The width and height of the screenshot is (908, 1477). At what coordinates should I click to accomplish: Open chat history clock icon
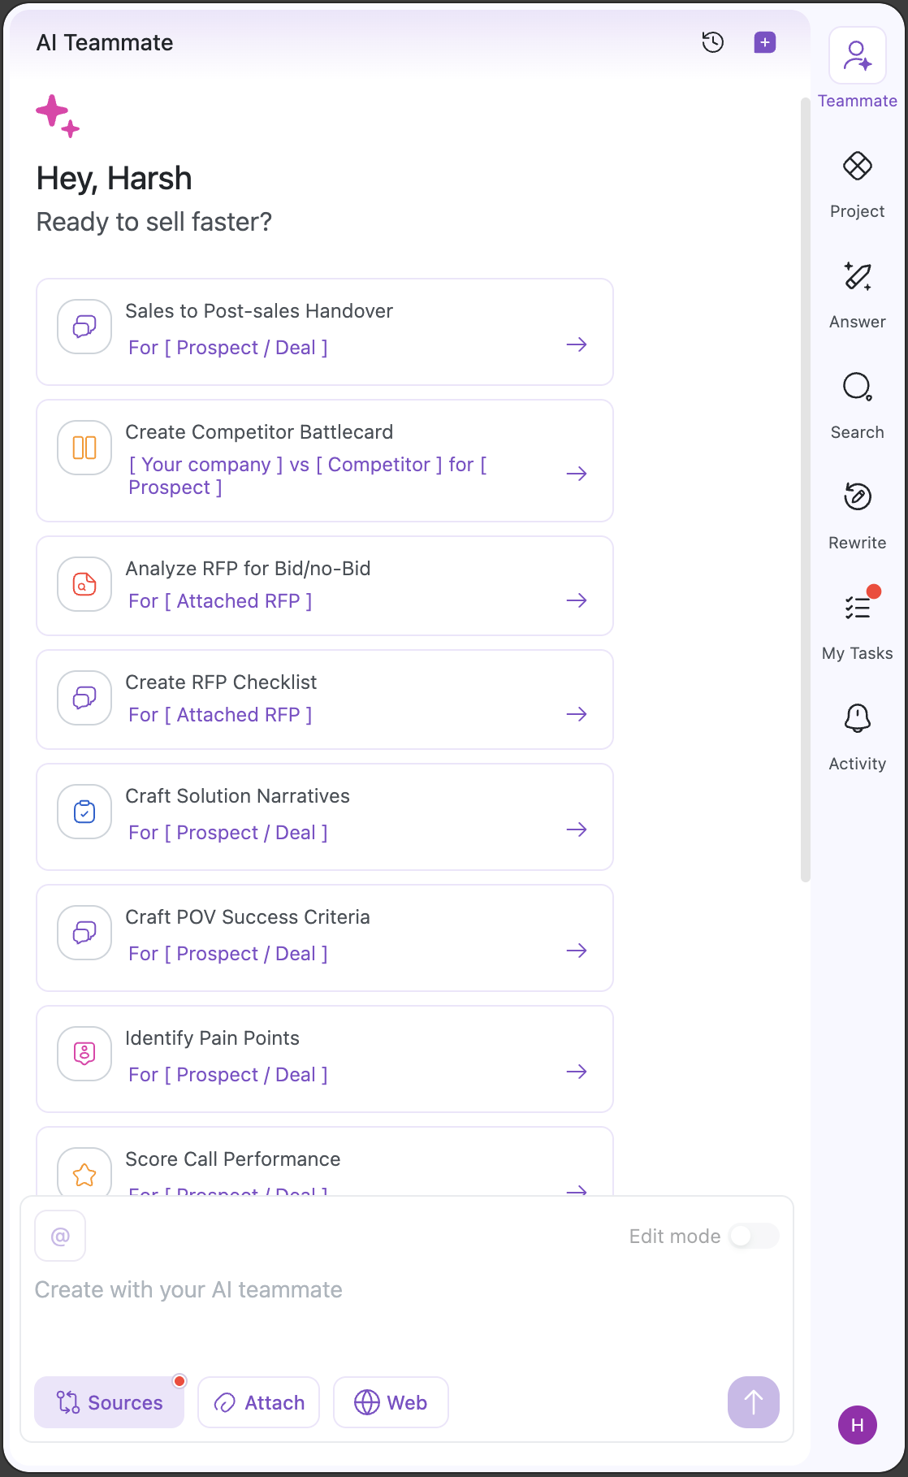click(x=713, y=42)
